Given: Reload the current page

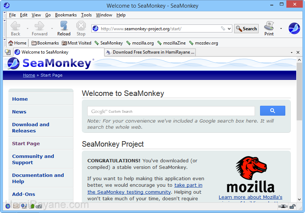Looking at the screenshot, I should pos(64,28).
